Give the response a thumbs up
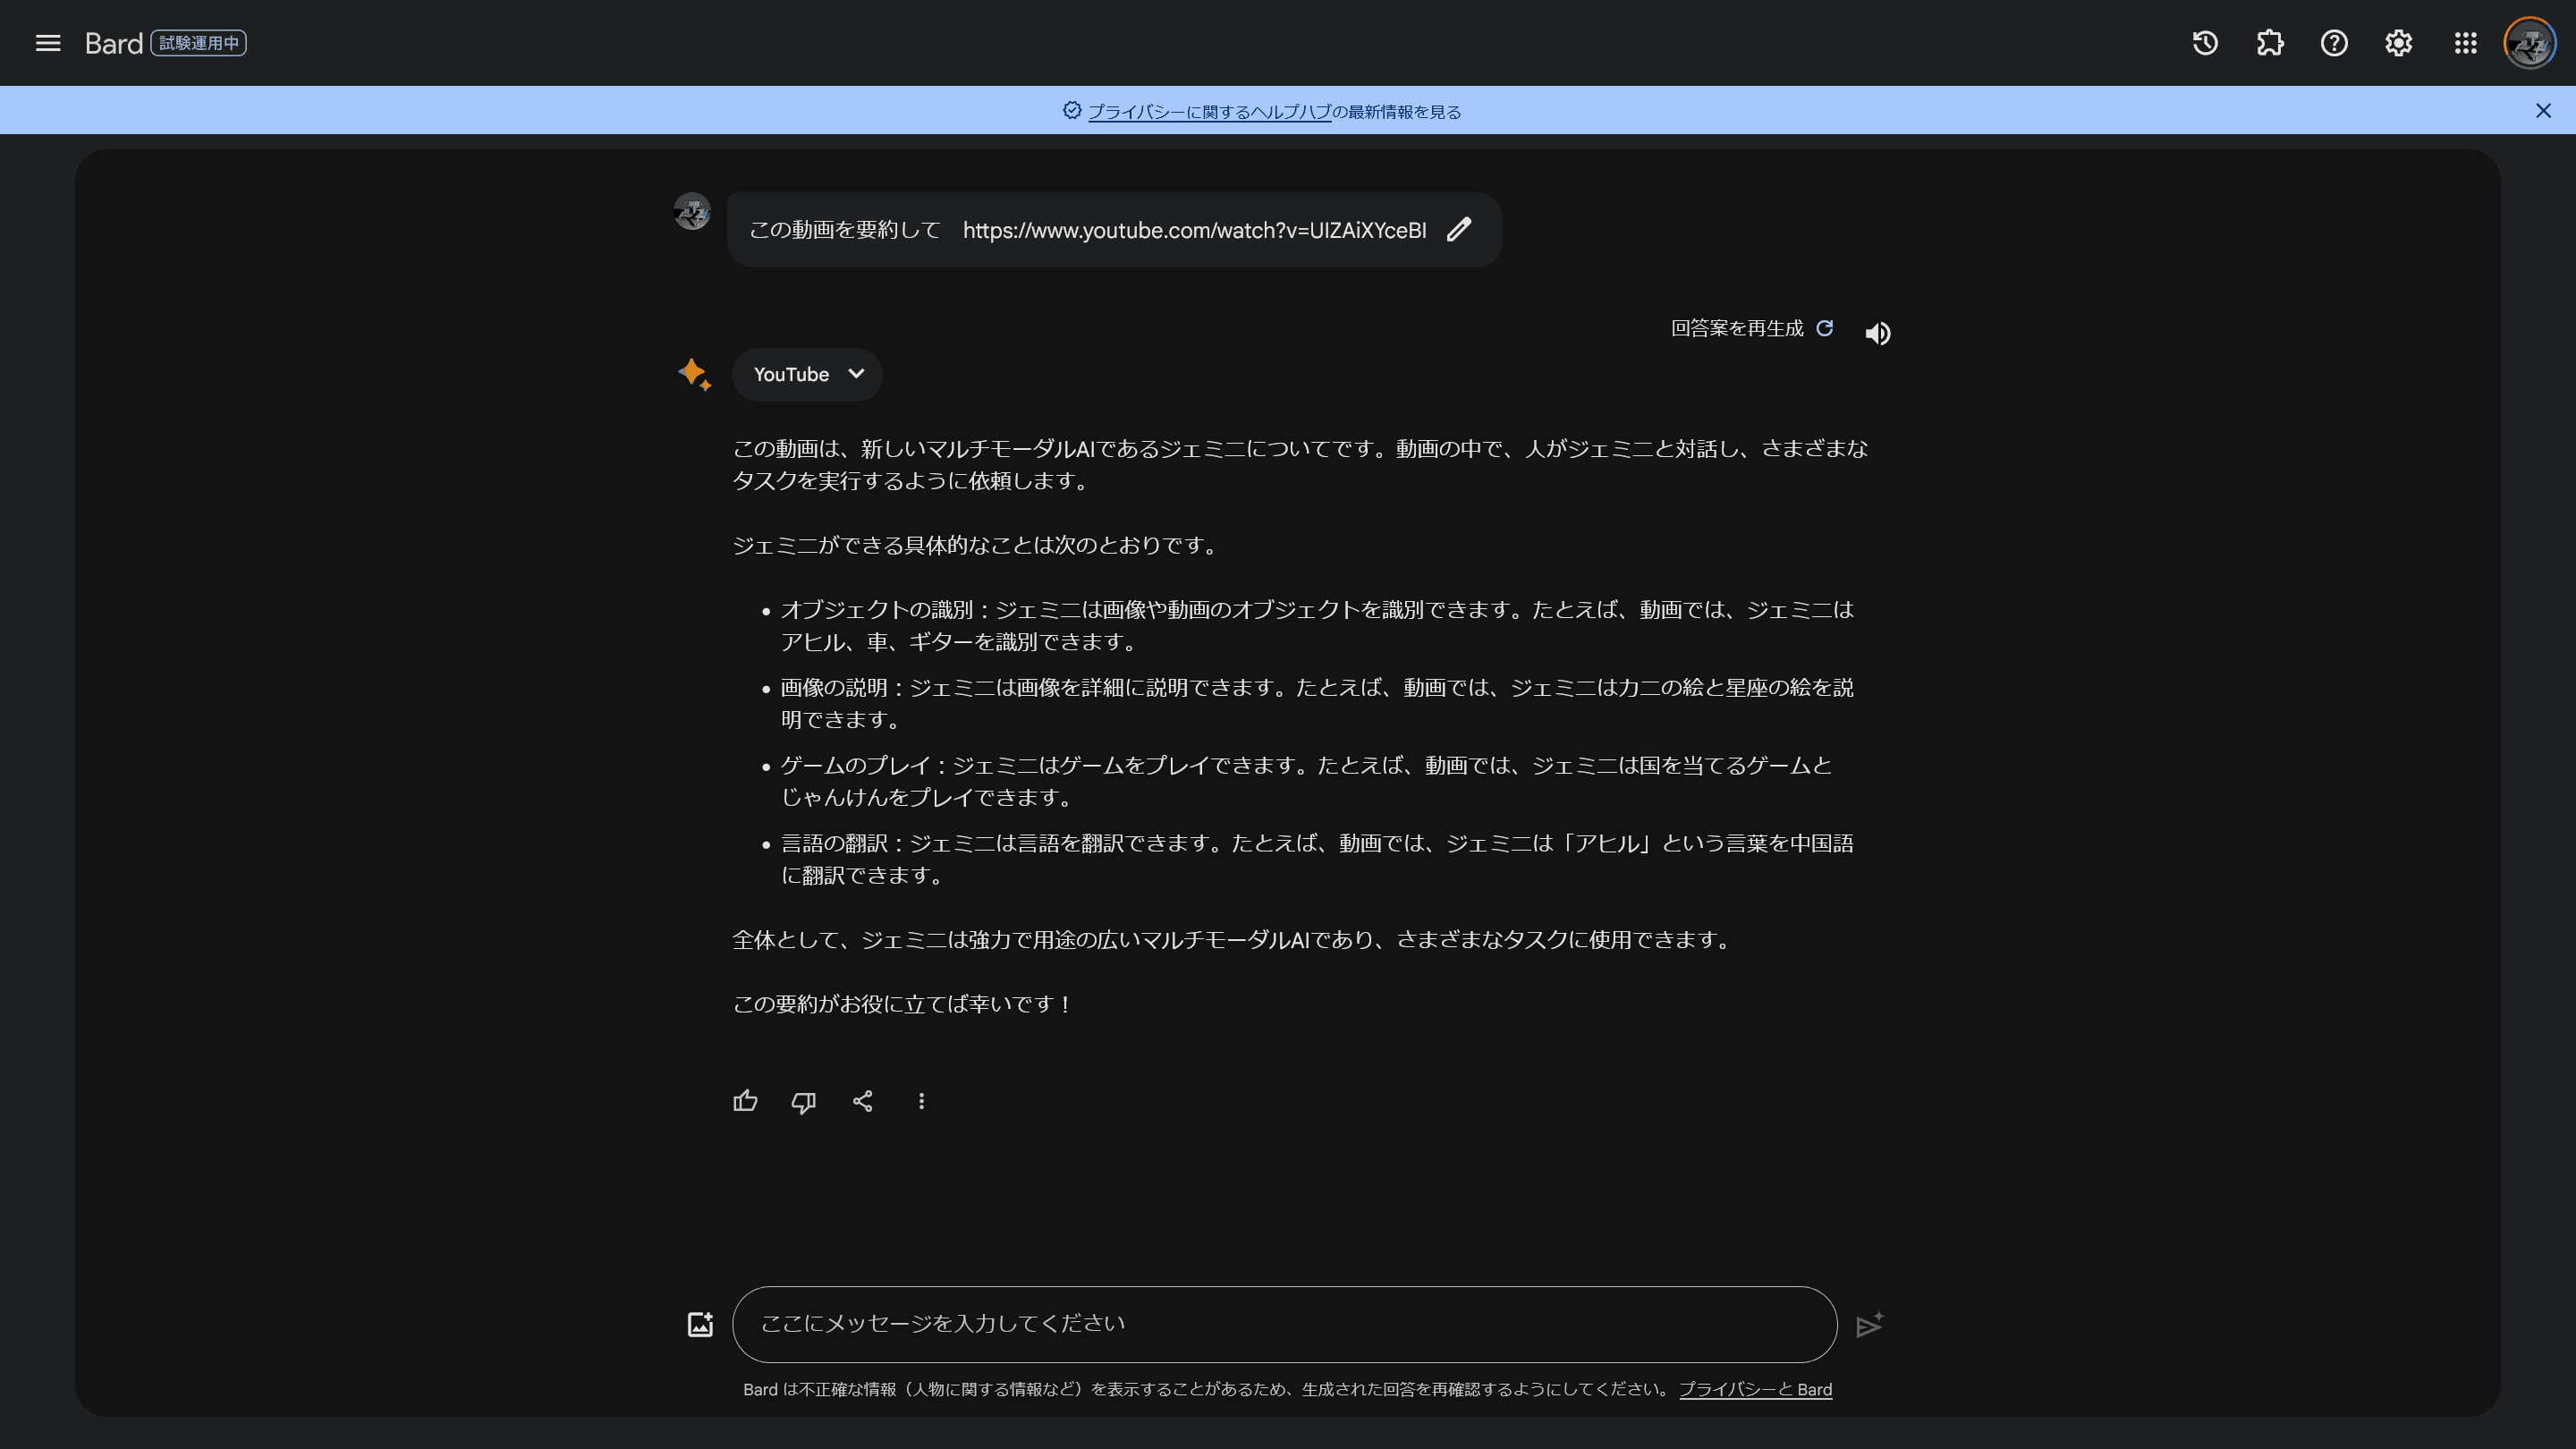 click(x=745, y=1101)
